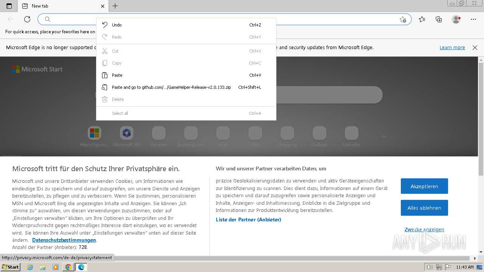Click horizontal scrollbar right arrow

point(475,258)
